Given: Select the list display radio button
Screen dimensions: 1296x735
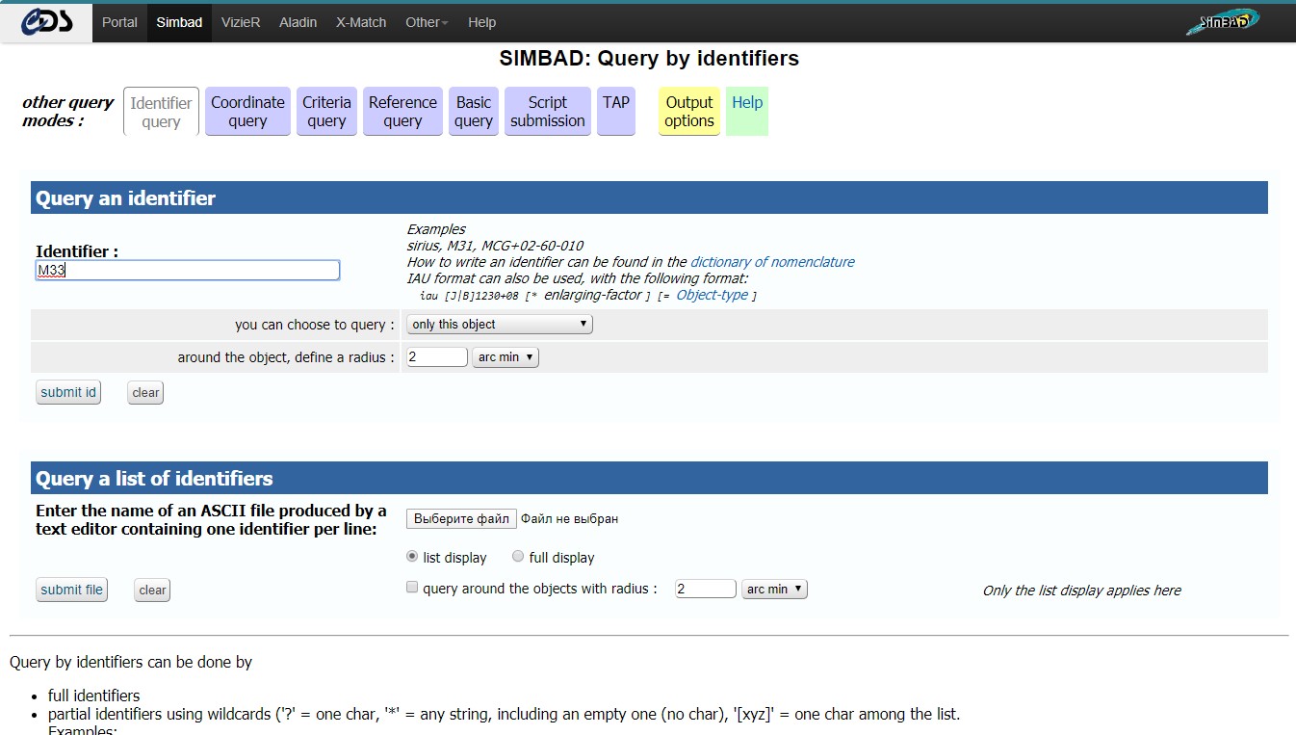Looking at the screenshot, I should pos(412,556).
